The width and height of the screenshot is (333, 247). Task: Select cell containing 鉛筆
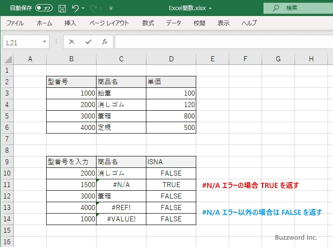click(121, 93)
